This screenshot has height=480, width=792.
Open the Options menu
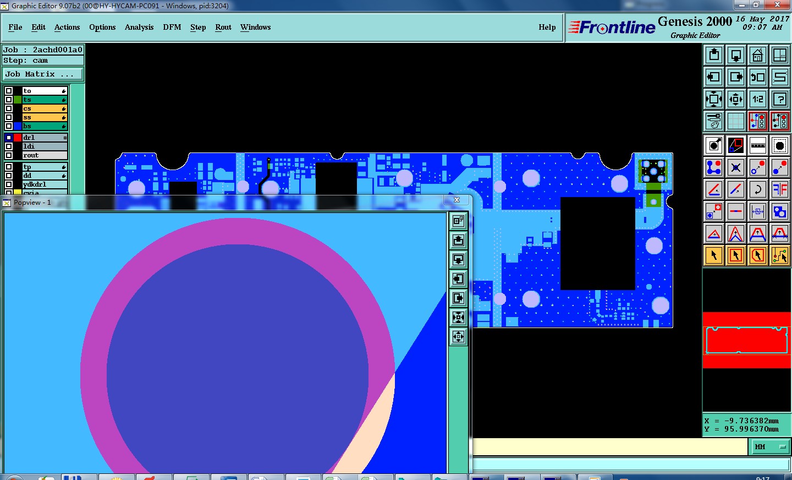(102, 27)
